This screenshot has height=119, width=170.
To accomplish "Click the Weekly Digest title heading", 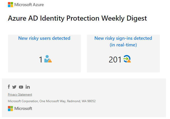I will pyautogui.click(x=77, y=18).
